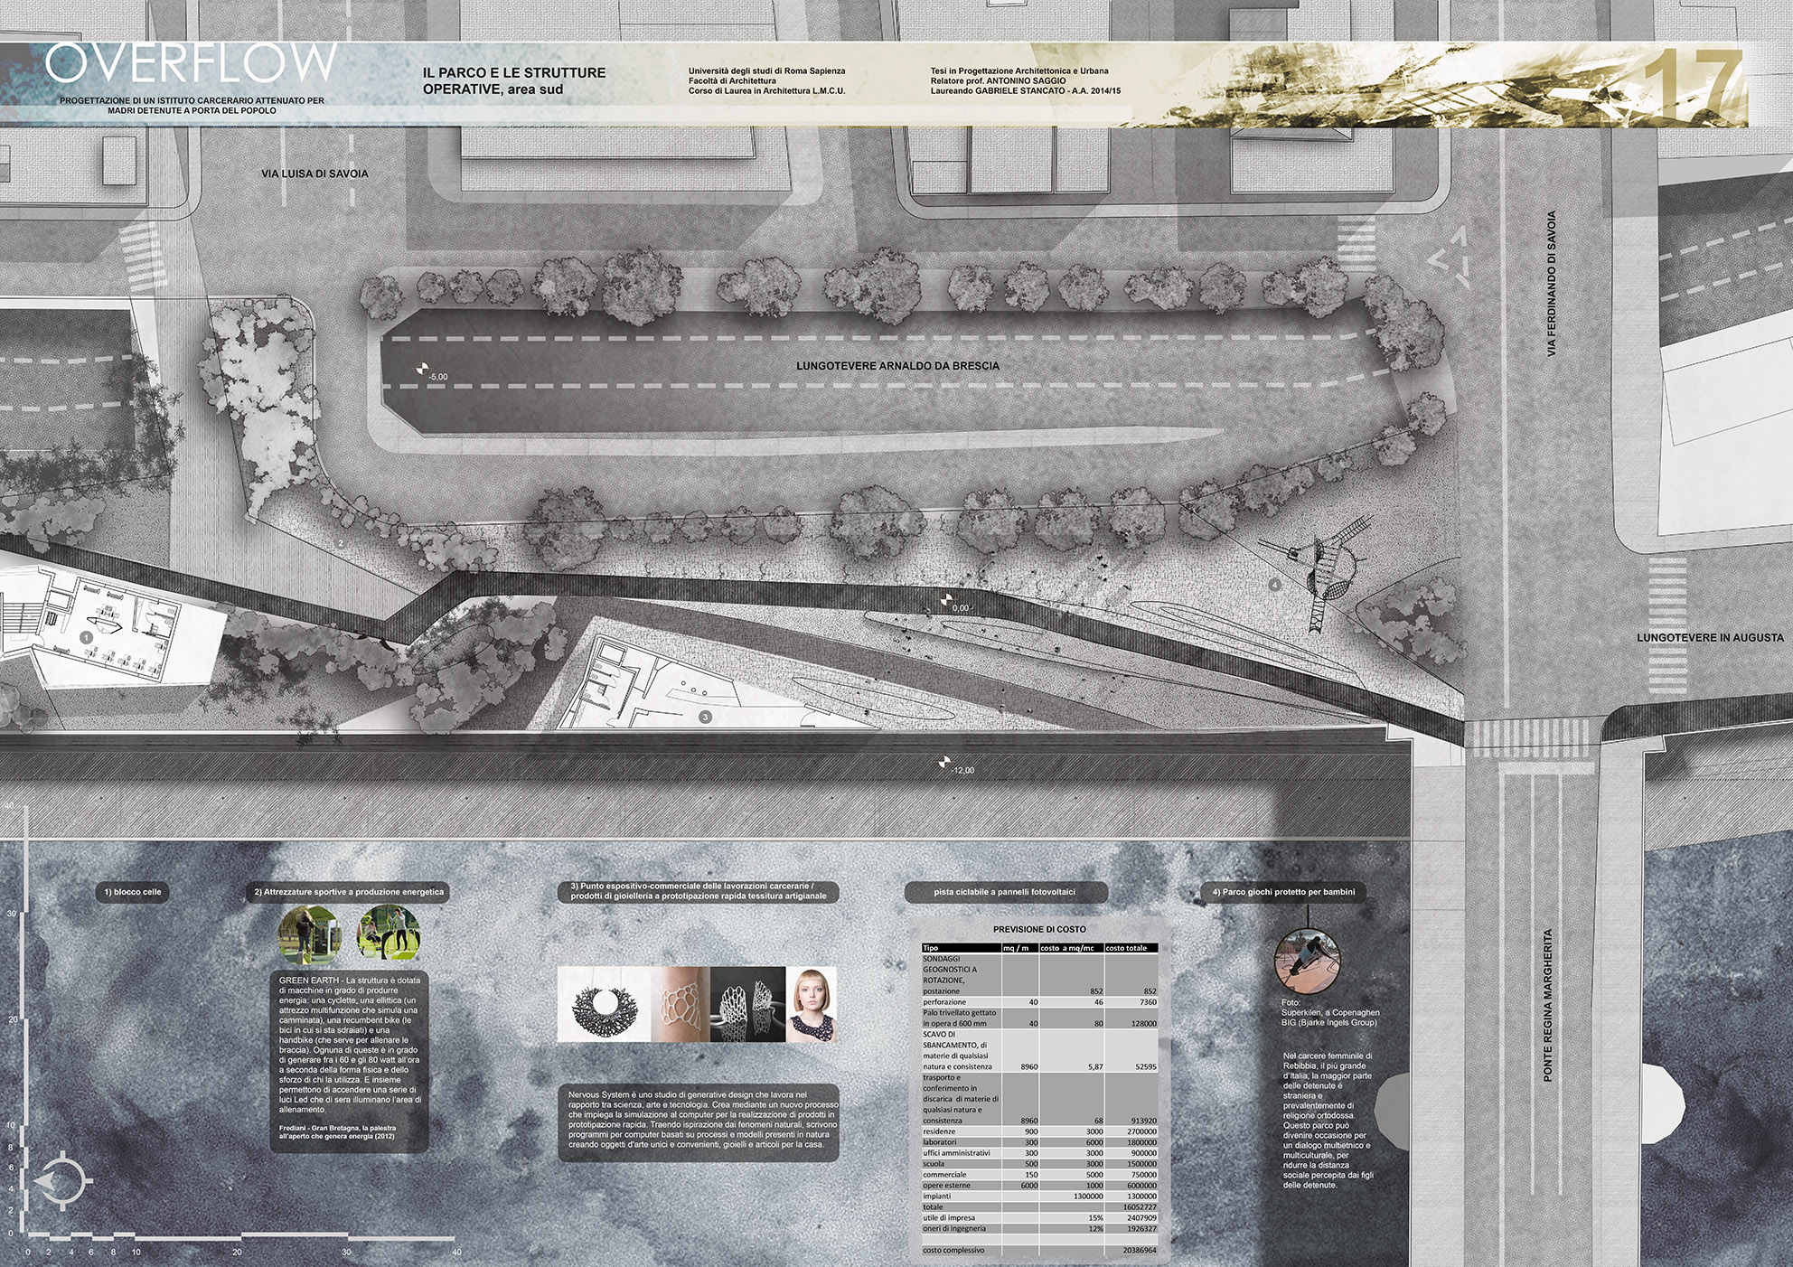Click numbered circle 3 near exhibition building
The image size is (1793, 1267).
(x=705, y=717)
